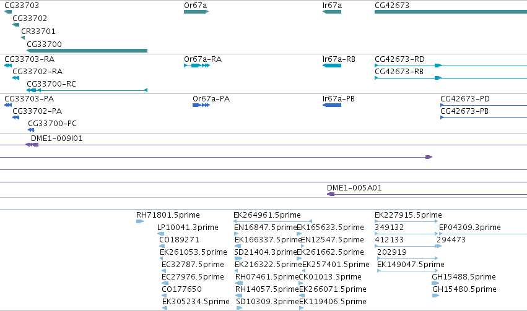Image resolution: width=527 pixels, height=311 pixels.
Task: Select EST CO177650
Action: pyautogui.click(x=181, y=289)
